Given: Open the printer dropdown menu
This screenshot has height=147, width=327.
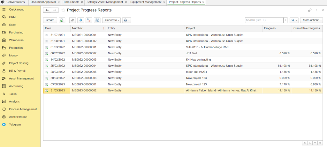Looking at the screenshot, I should tap(126, 20).
